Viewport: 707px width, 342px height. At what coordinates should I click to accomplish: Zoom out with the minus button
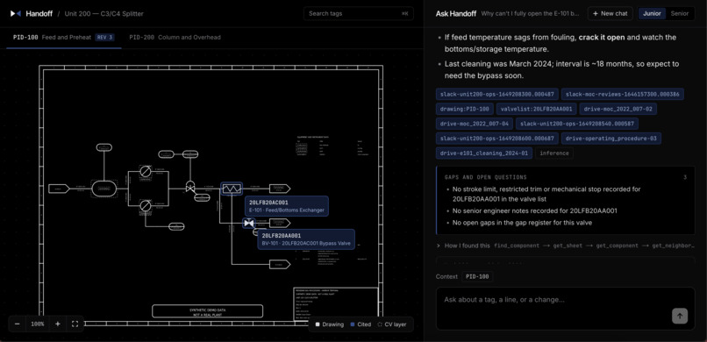[18, 324]
